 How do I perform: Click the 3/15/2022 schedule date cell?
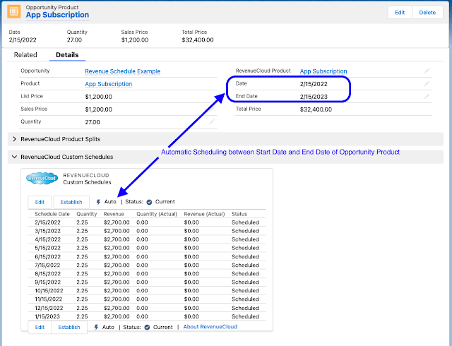click(47, 231)
